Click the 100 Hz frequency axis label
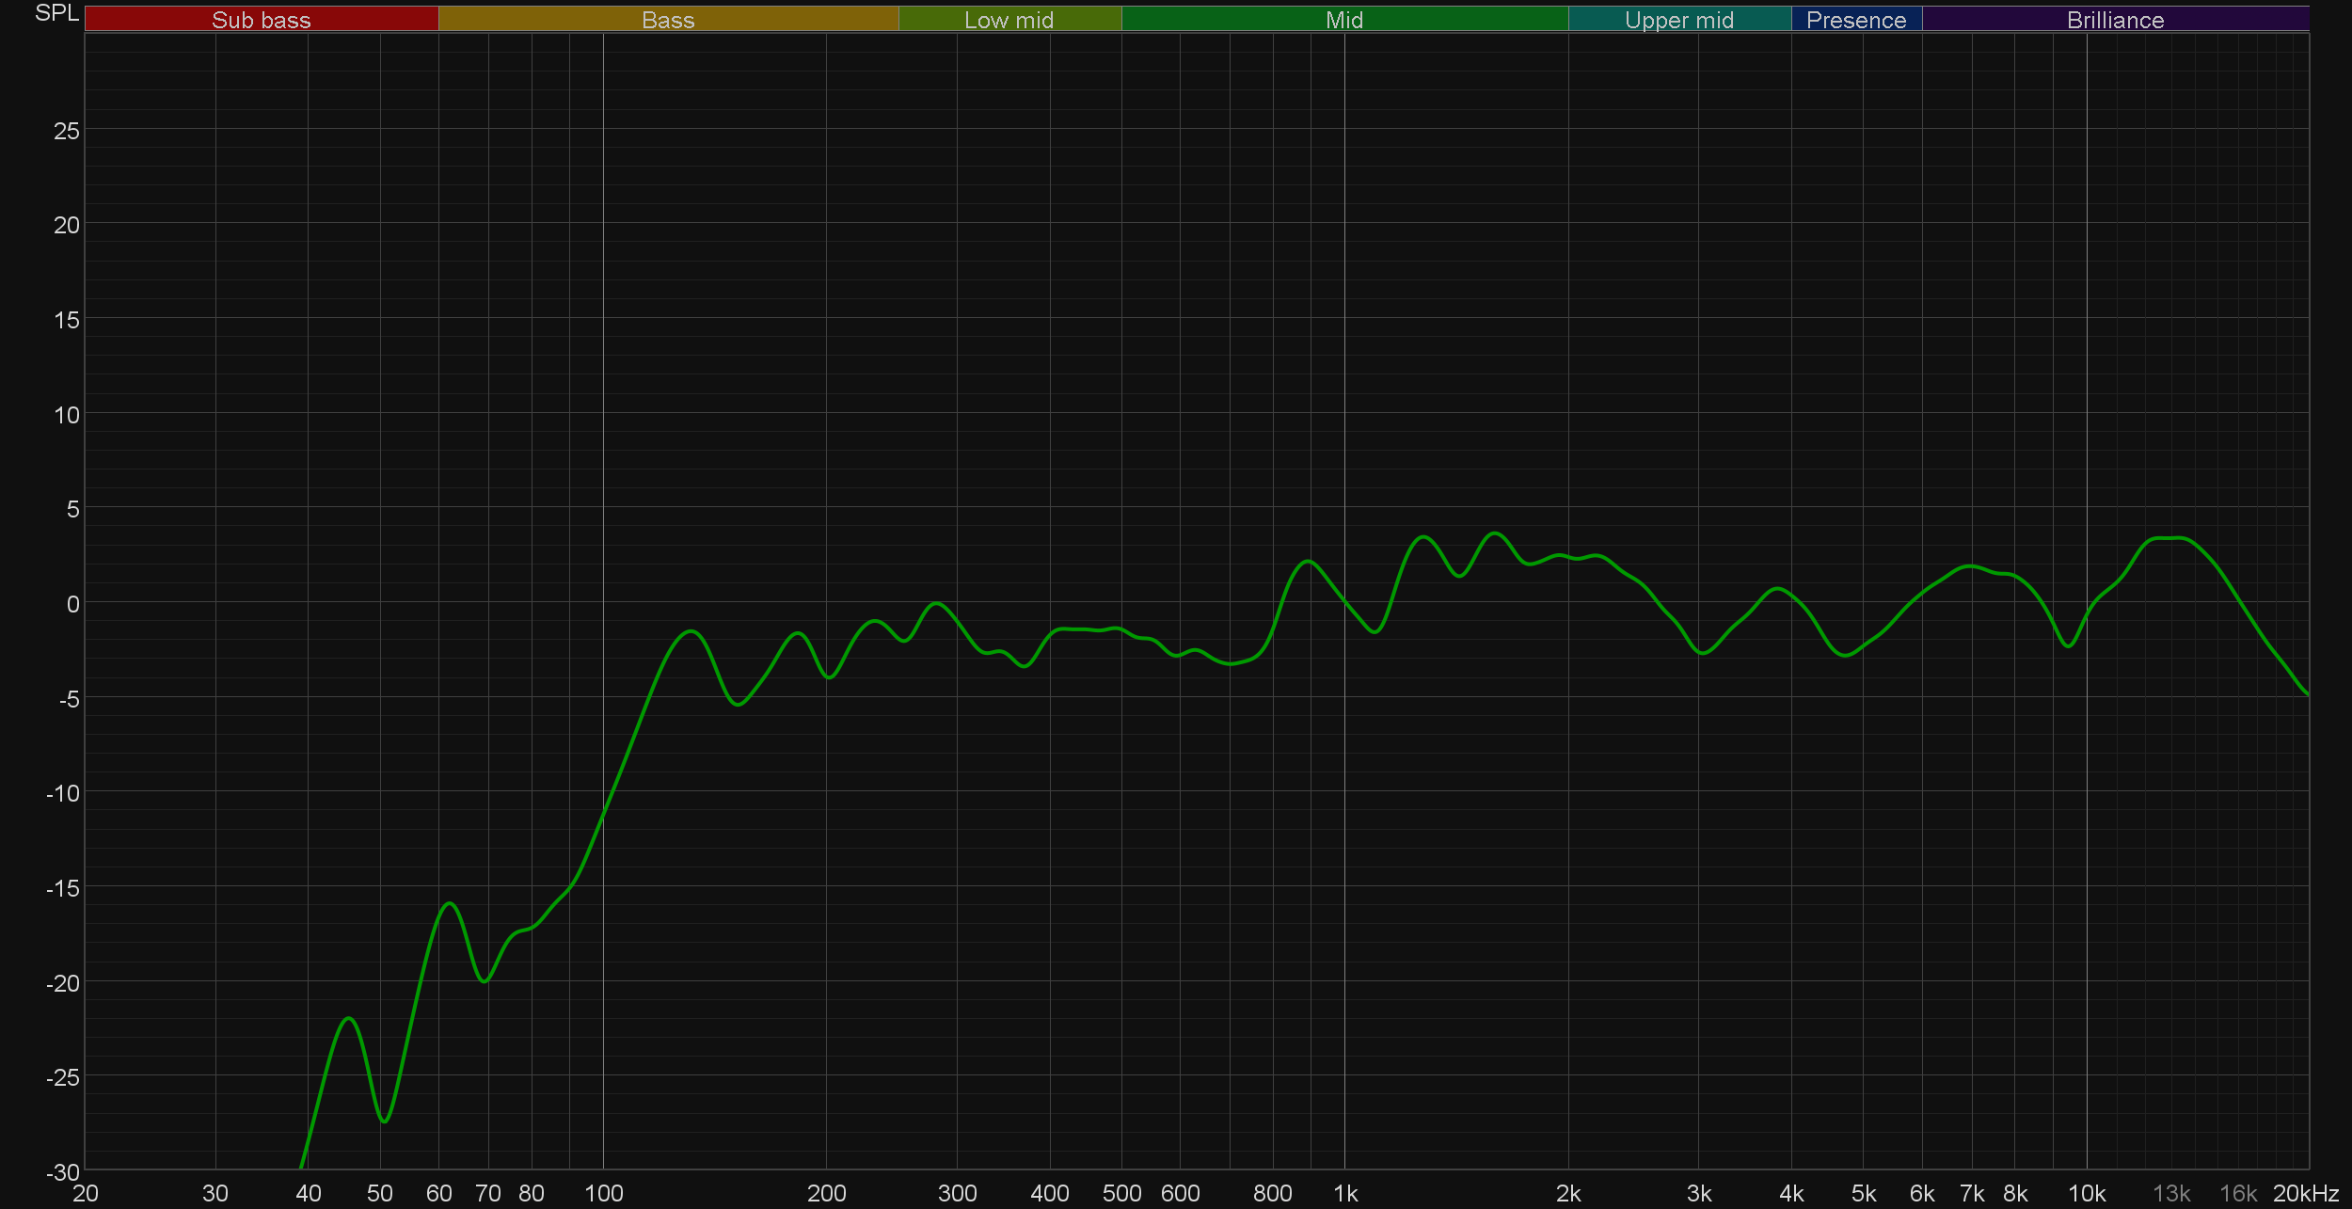 click(603, 1194)
